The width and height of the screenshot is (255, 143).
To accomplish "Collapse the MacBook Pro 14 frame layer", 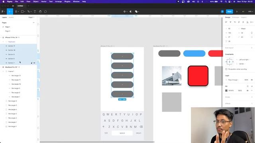I will coord(1,67).
